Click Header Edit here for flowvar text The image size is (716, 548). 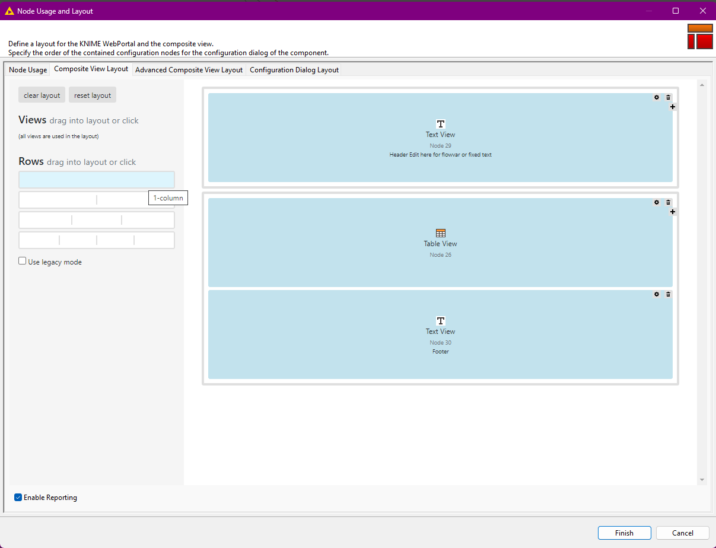[x=440, y=155]
